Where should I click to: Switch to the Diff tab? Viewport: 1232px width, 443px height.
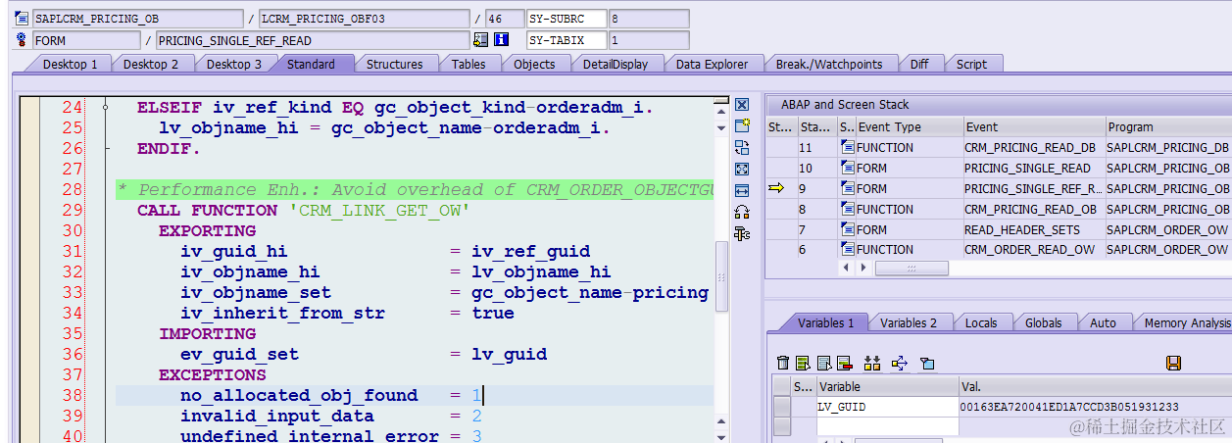click(919, 64)
